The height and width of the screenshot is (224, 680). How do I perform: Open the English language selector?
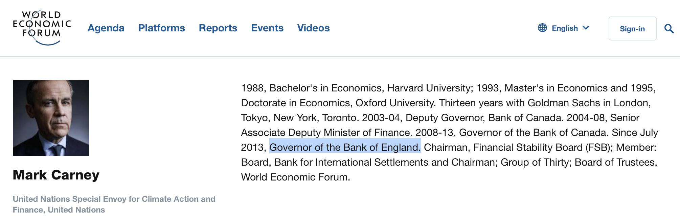tap(564, 28)
